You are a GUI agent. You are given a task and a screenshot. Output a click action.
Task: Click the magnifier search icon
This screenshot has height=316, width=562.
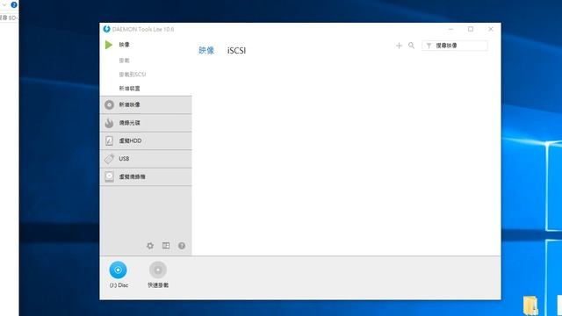412,46
